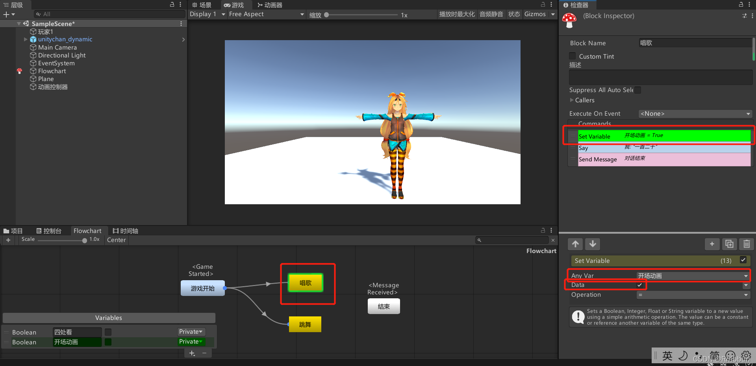
Task: Toggle 开场动画 boolean value checkbox
Action: coord(108,342)
